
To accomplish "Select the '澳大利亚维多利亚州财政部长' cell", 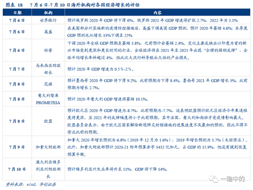I will point(48,169).
